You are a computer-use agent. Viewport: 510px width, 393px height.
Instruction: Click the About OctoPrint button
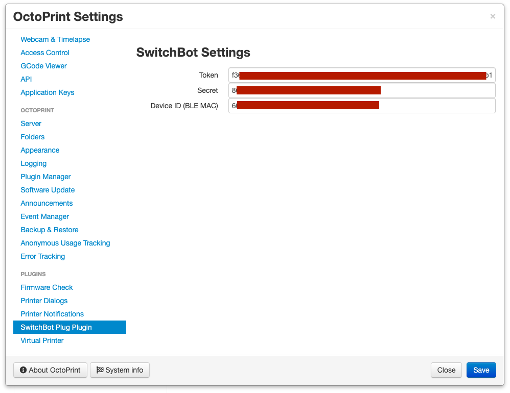[50, 370]
